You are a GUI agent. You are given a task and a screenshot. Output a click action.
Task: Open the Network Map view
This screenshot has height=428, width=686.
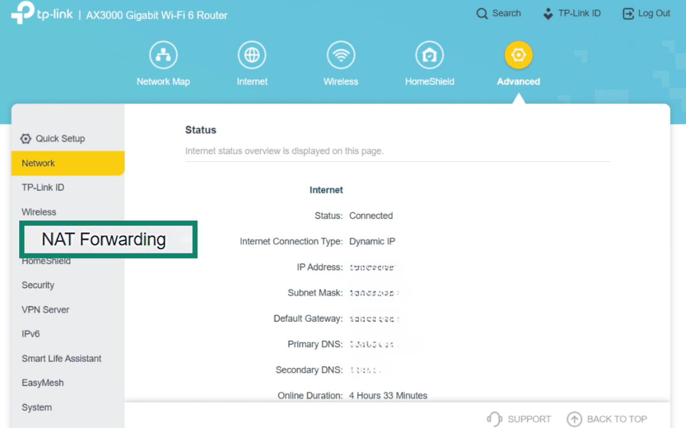[x=163, y=63]
